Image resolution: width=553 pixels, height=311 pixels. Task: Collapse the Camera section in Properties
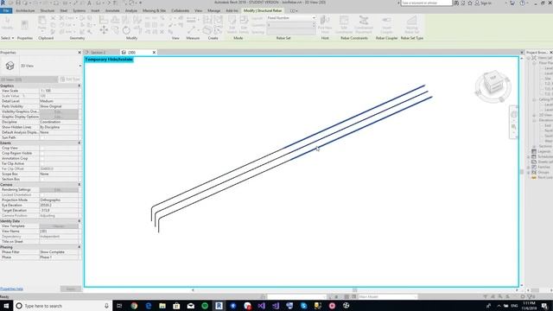click(79, 184)
